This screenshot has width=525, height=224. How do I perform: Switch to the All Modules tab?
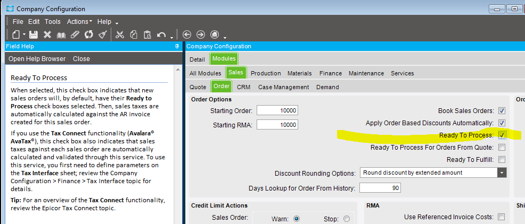tap(205, 73)
